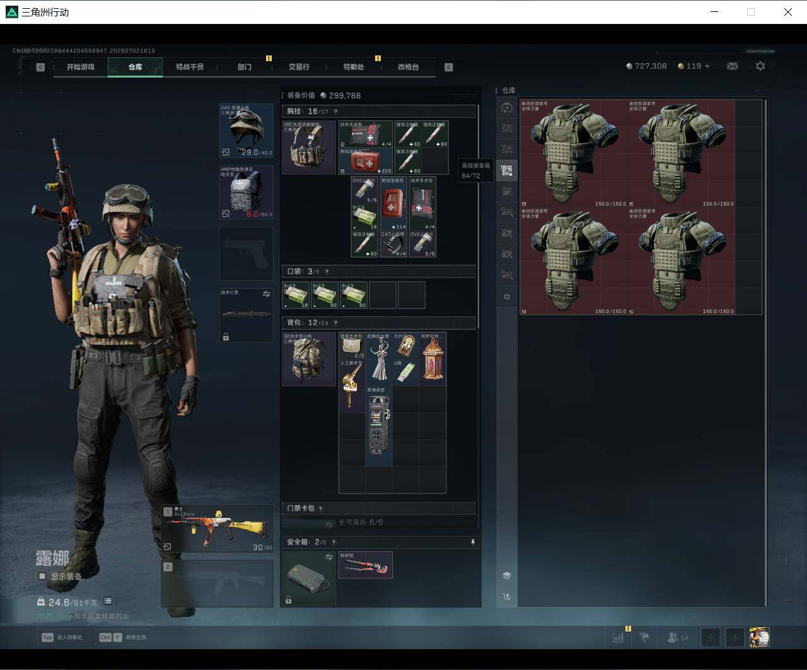The height and width of the screenshot is (670, 807).
Task: Select the top-left armor vest in stash
Action: tap(573, 153)
